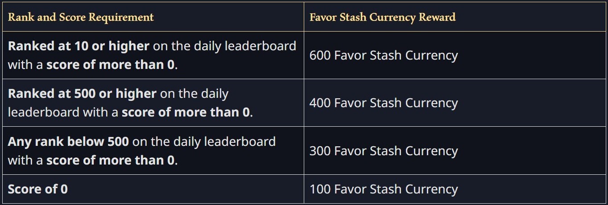The image size is (608, 205).
Task: Select the "300 Favor Stash Currency" reward text
Action: tap(383, 151)
